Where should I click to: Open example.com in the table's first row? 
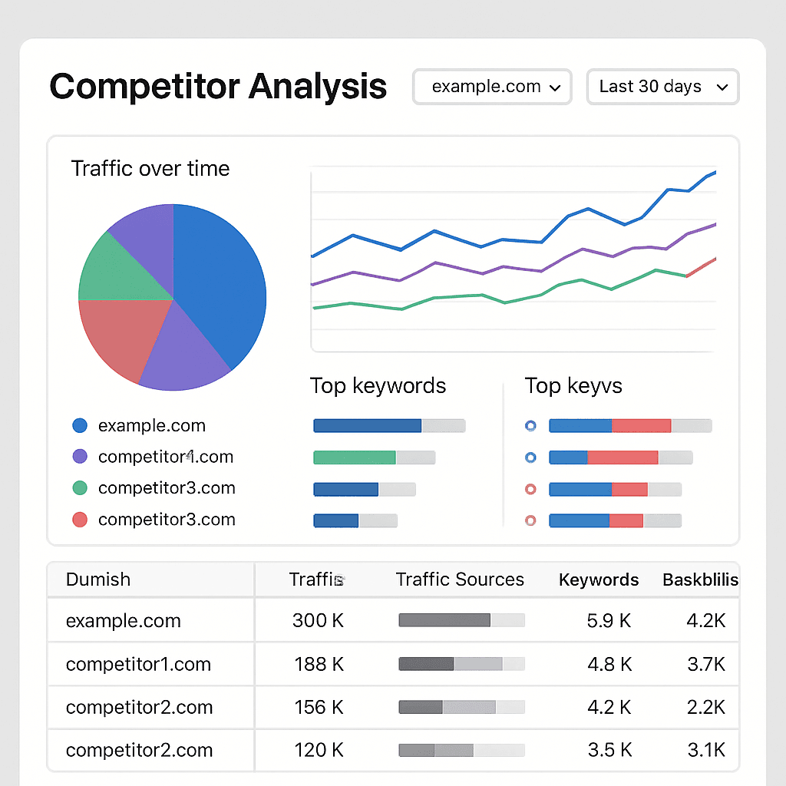tap(124, 620)
